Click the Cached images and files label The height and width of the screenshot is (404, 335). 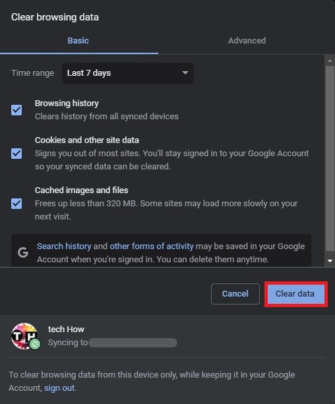click(x=82, y=190)
